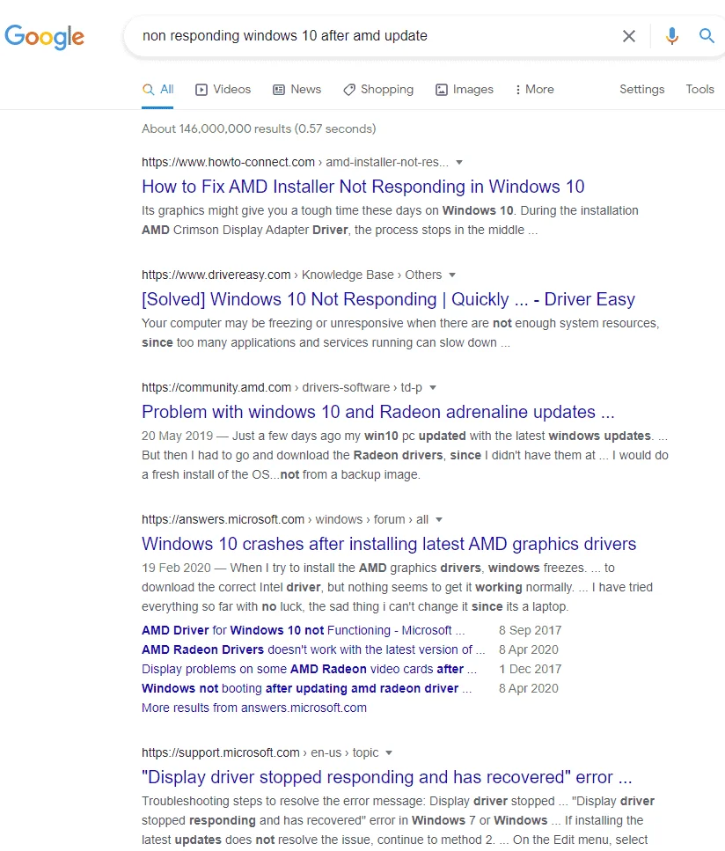Open How to Fix AMD Installer result
This screenshot has width=725, height=851.
point(363,187)
